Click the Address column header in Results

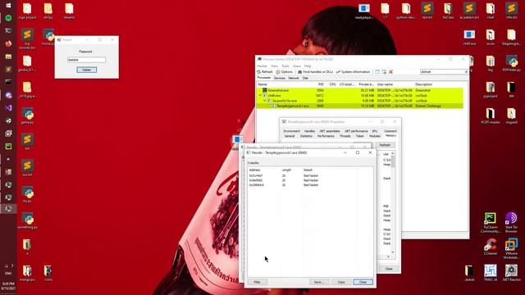pos(264,170)
